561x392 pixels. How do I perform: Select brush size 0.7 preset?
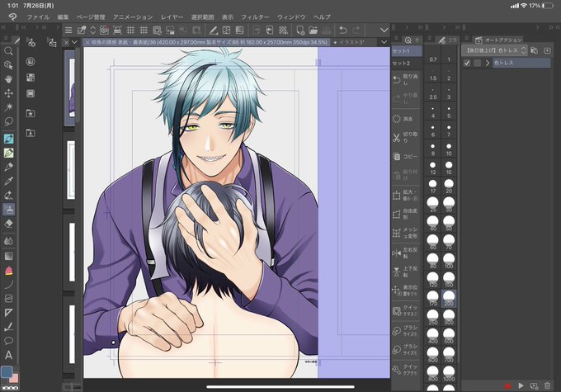[x=433, y=55]
